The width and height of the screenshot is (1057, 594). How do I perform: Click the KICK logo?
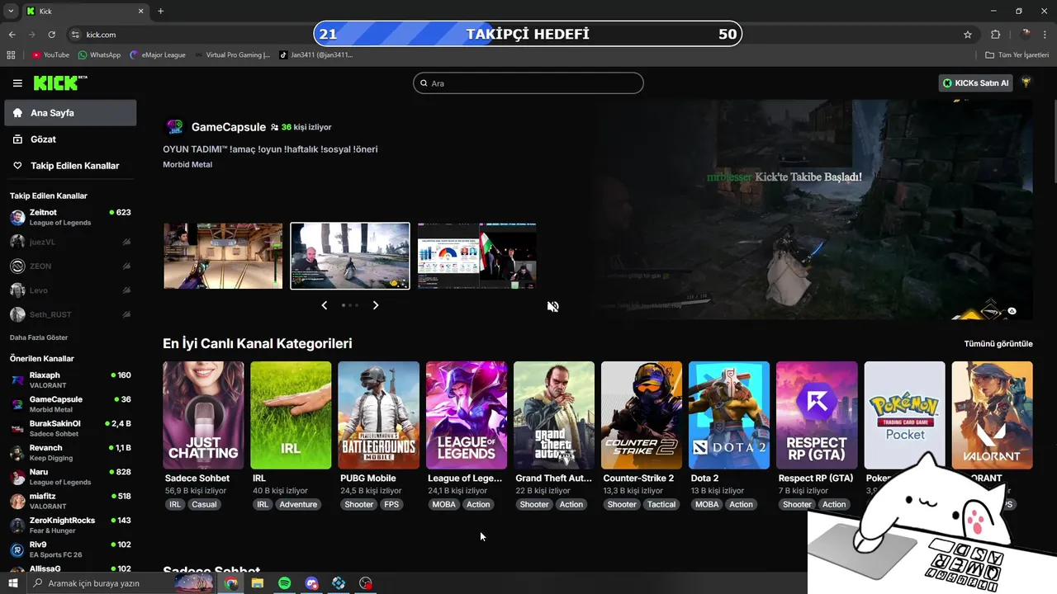click(x=59, y=82)
